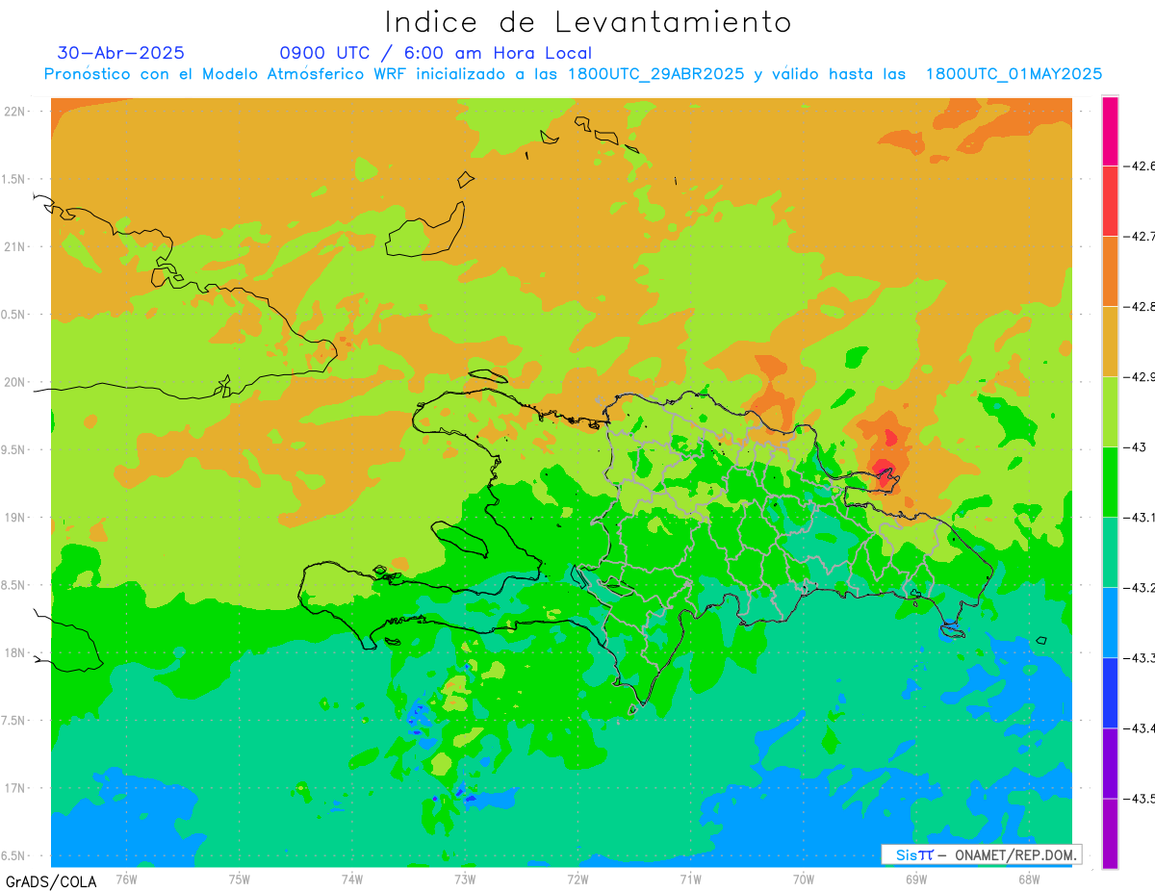Select the yellow-green swatch between -42.9 and -43
This screenshot has width=1155, height=892.
point(1110,412)
